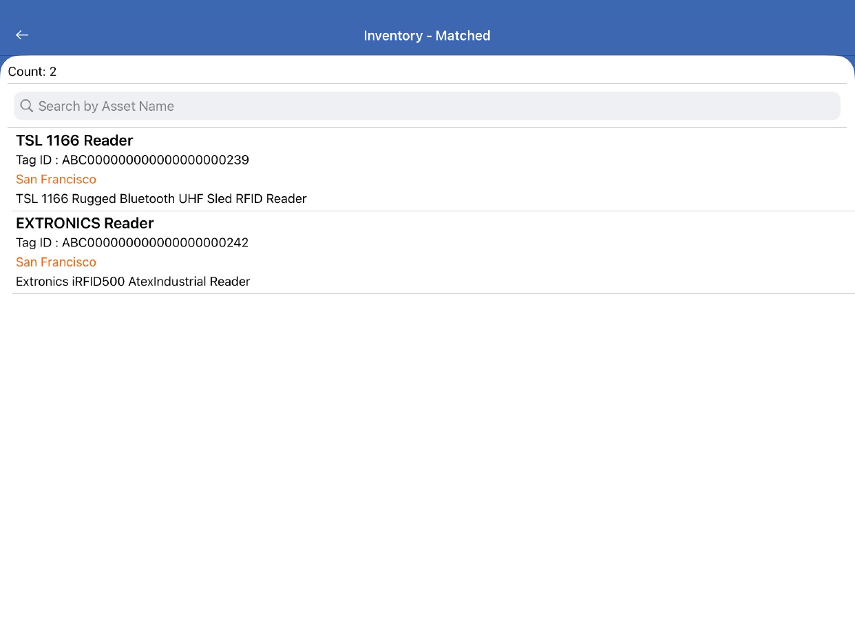Click the word Matched in the header
Image resolution: width=855 pixels, height=643 pixels.
pos(463,36)
